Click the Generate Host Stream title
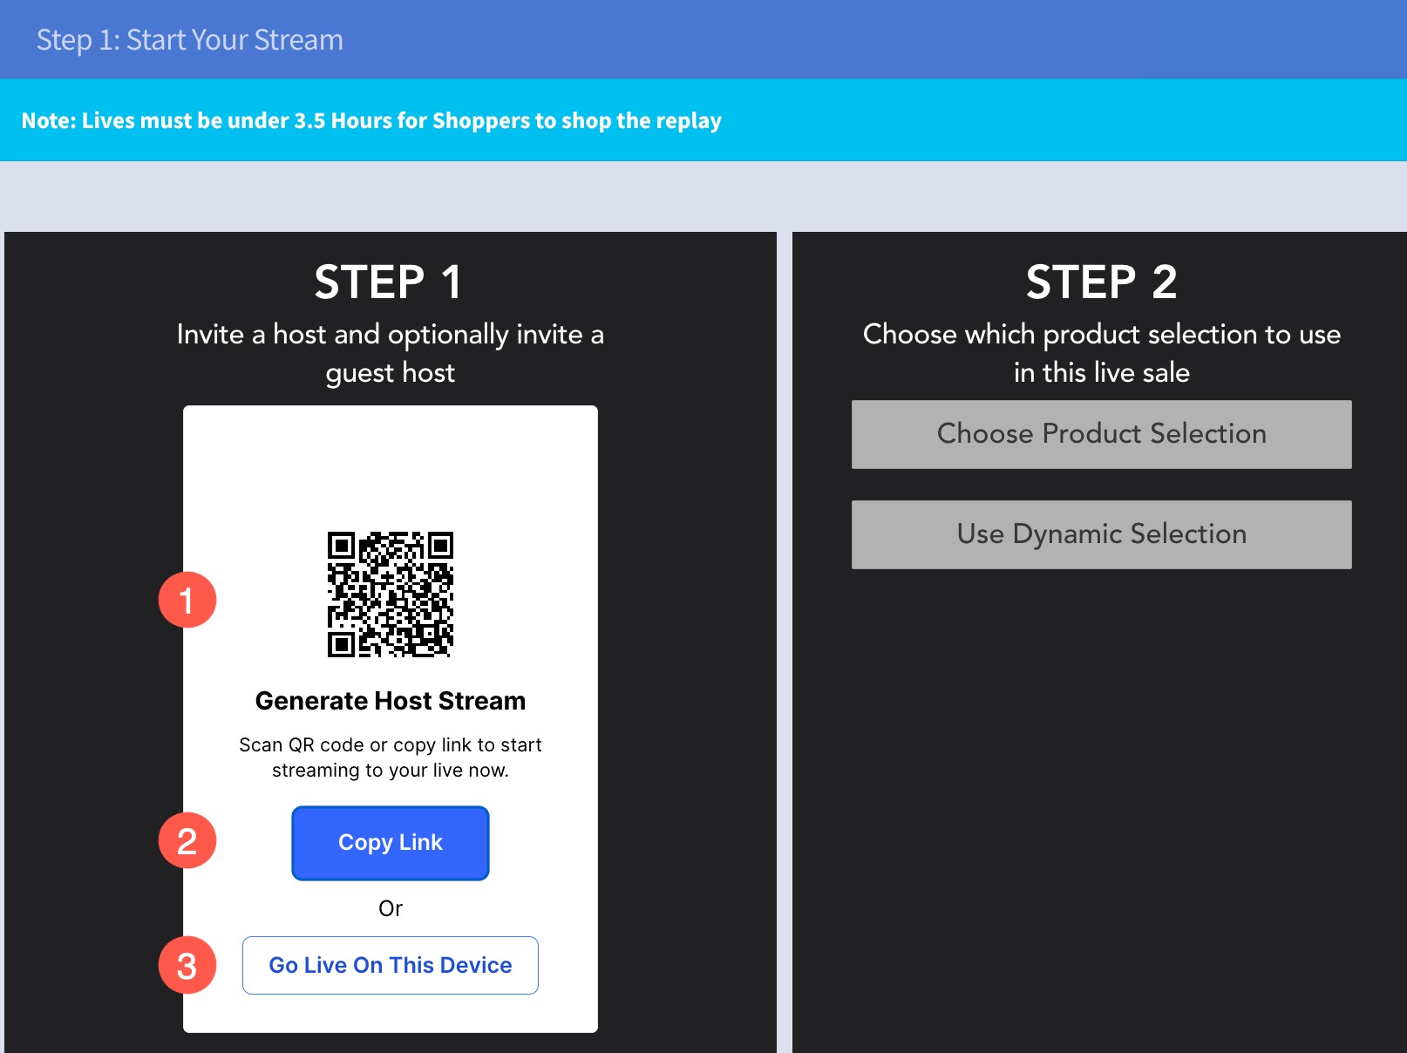1407x1053 pixels. click(391, 701)
